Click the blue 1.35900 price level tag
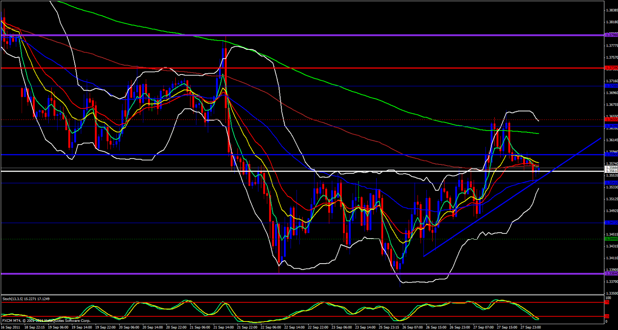 pos(611,154)
